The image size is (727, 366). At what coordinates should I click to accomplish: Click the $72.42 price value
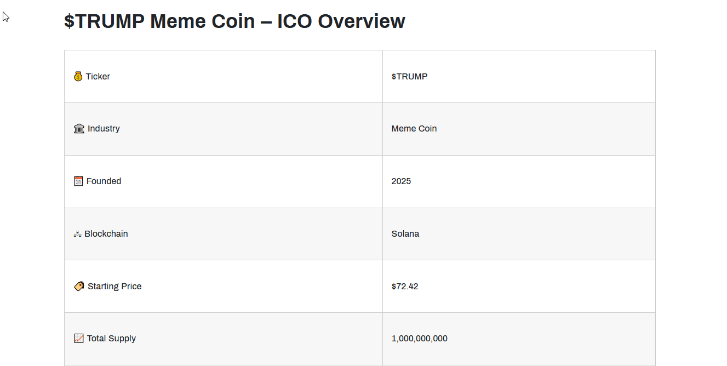point(405,287)
